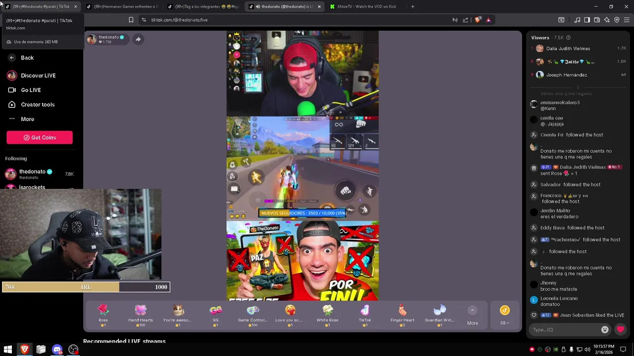
Task: Switch to Tag a los integrantes tab
Action: pyautogui.click(x=204, y=7)
